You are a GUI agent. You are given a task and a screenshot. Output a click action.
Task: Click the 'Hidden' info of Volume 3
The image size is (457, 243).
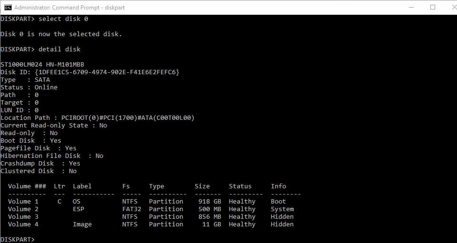tap(282, 216)
